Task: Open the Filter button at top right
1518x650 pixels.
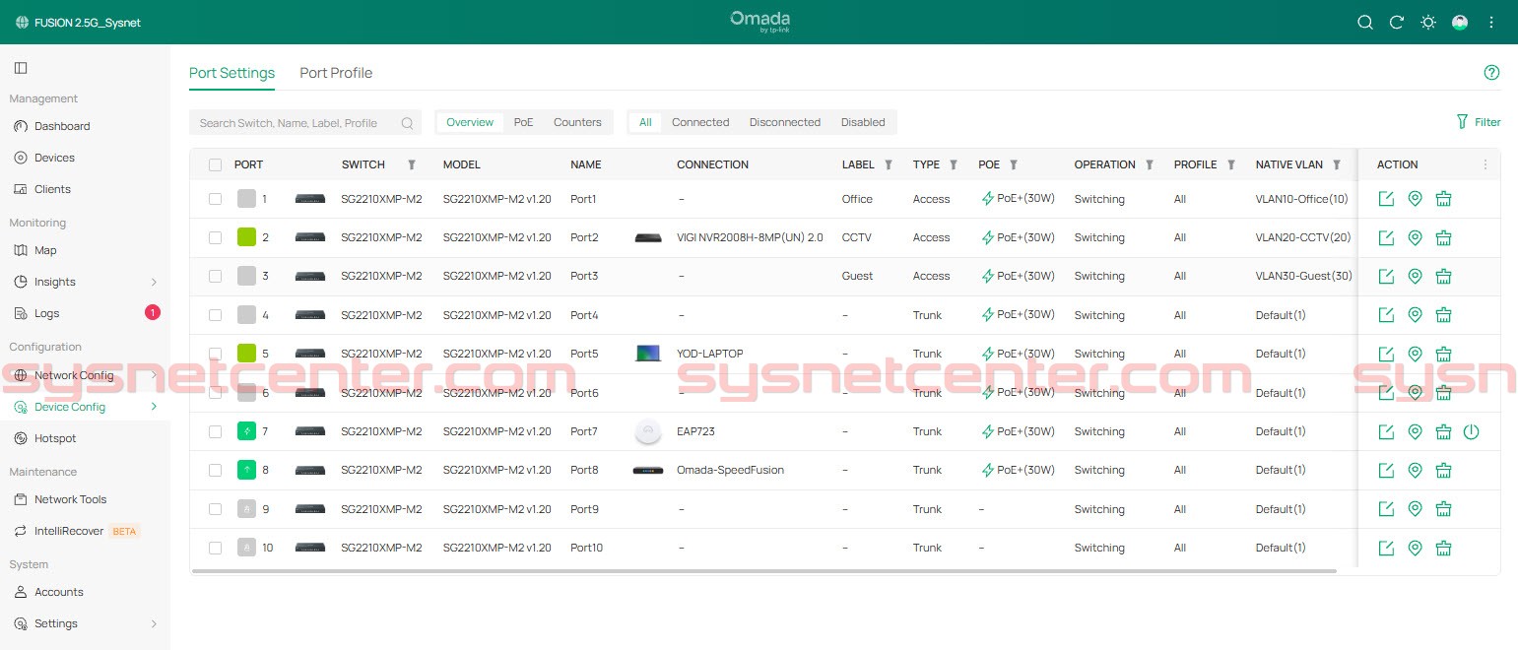Action: coord(1478,122)
